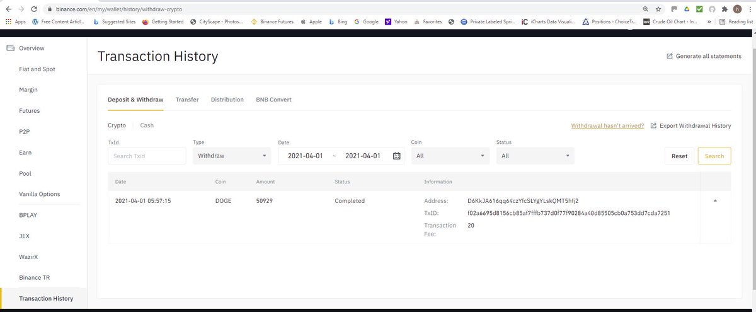
Task: Open the Binance Futures bookmark
Action: 272,21
